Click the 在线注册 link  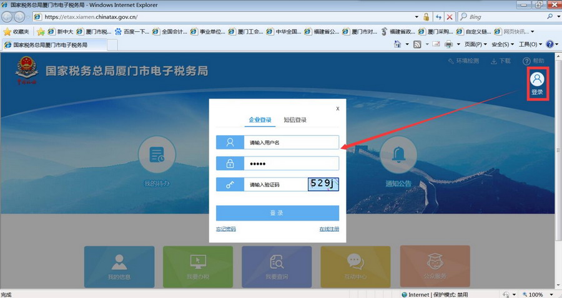tap(329, 229)
